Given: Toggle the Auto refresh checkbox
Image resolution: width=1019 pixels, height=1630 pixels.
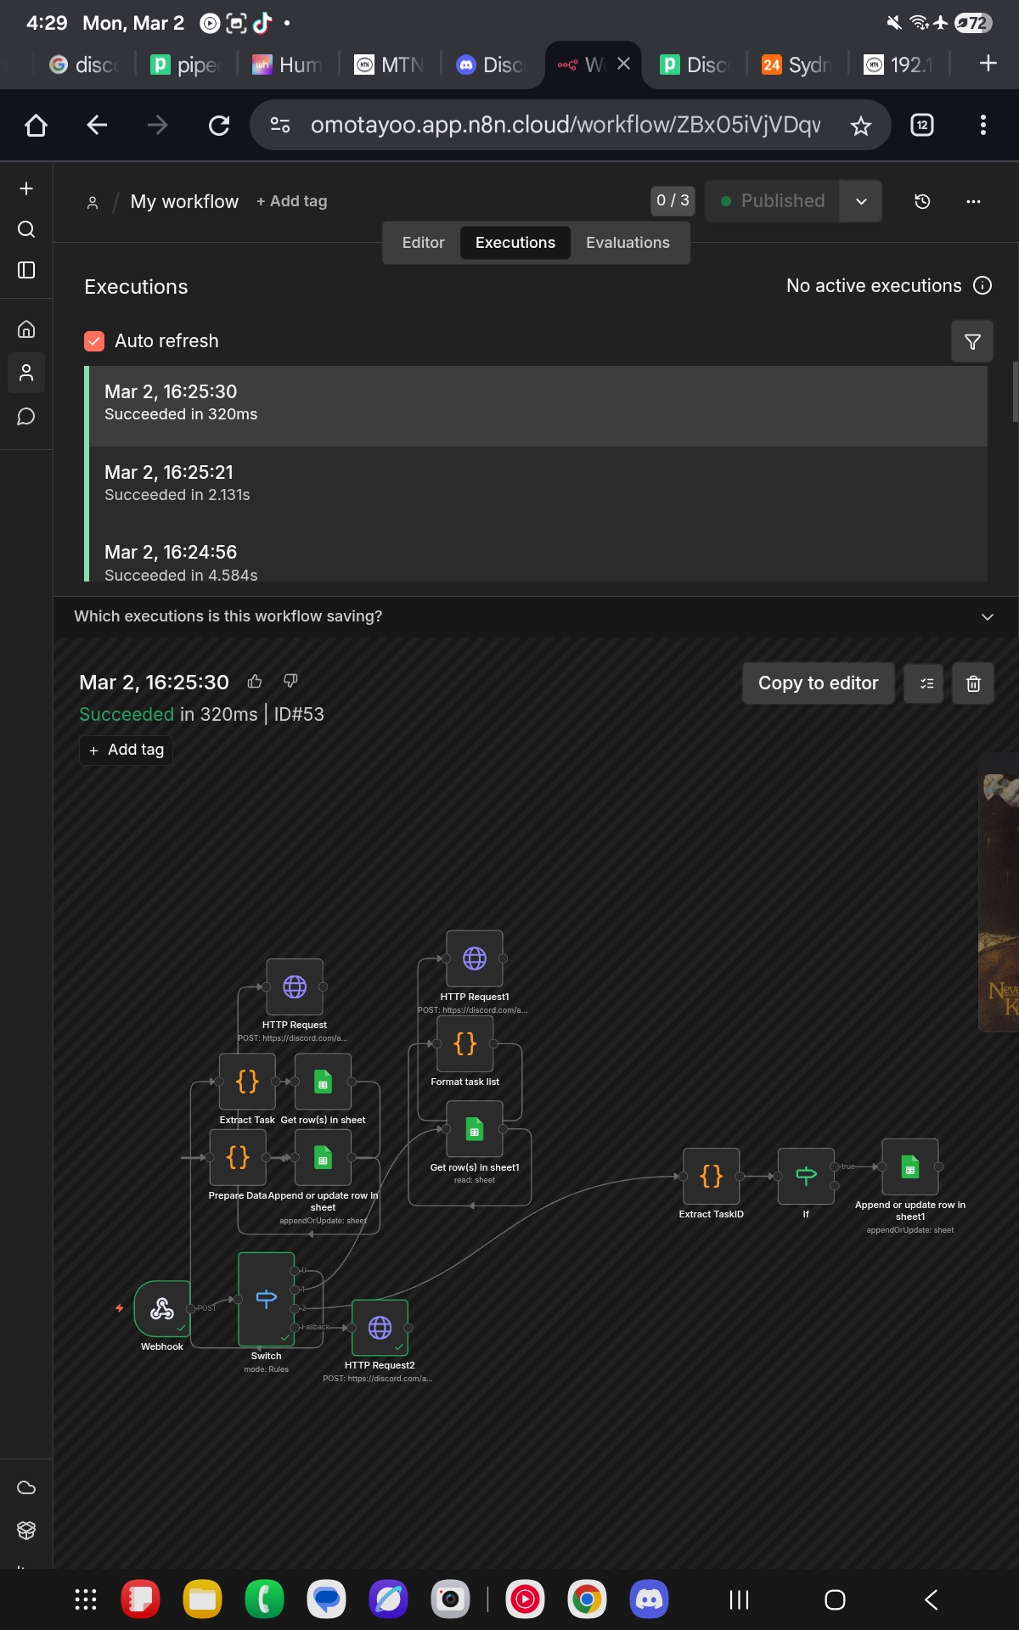Looking at the screenshot, I should pyautogui.click(x=94, y=341).
